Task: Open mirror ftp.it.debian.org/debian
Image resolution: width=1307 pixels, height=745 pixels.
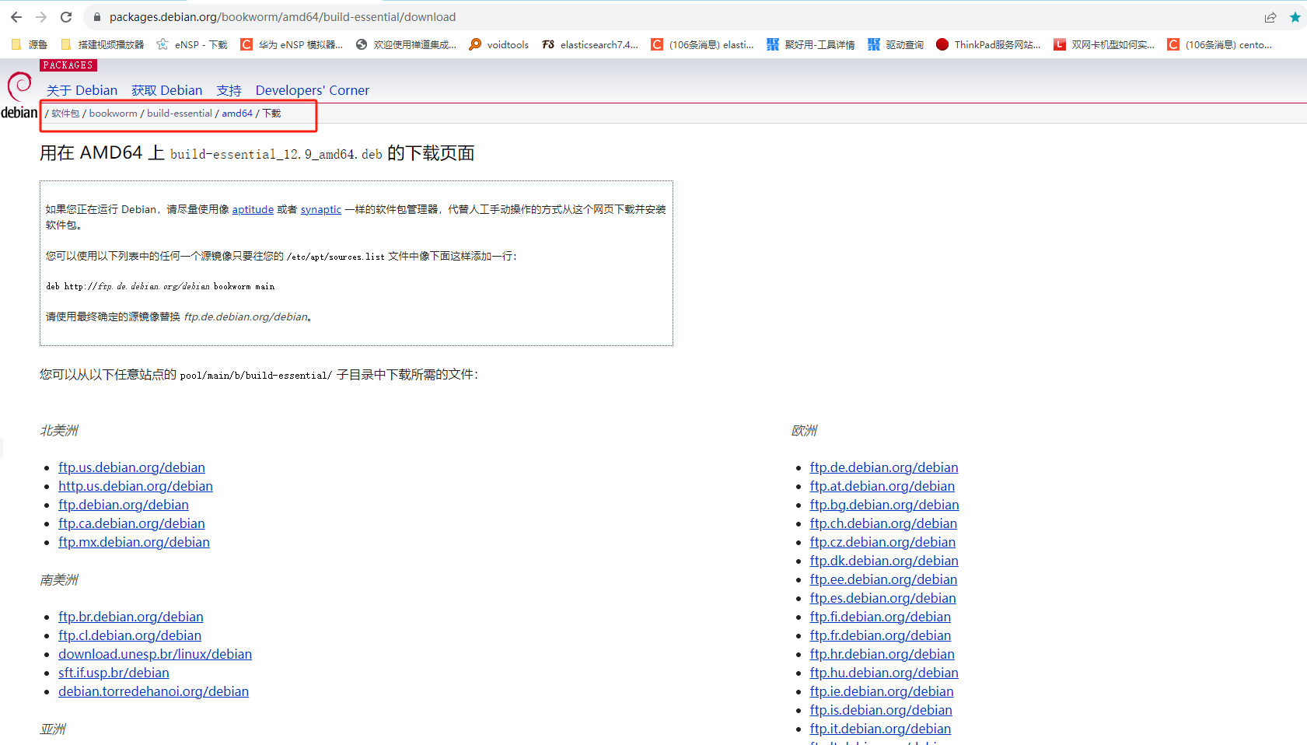Action: point(880,729)
